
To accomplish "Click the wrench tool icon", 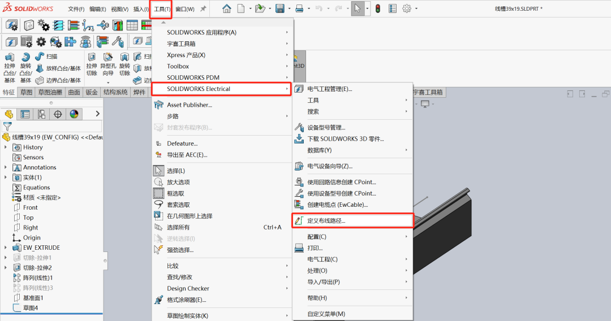I will [118, 41].
